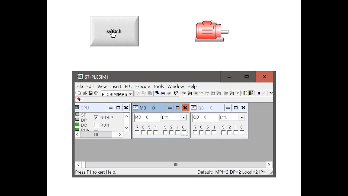348x196 pixels.
Task: Click CPU window scroll down arrow
Action: tap(126, 128)
